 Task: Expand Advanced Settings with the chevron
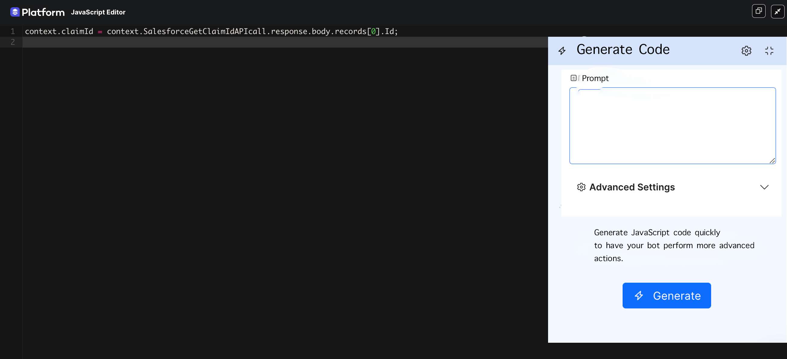[x=764, y=187]
